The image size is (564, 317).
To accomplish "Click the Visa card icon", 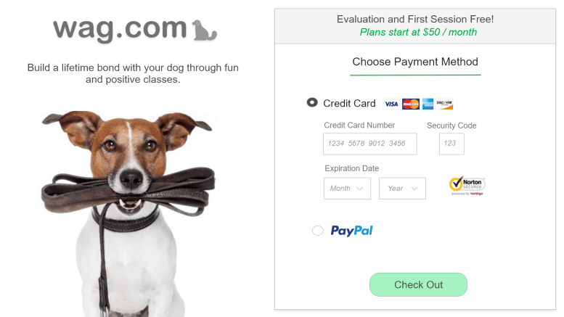I will pyautogui.click(x=391, y=104).
